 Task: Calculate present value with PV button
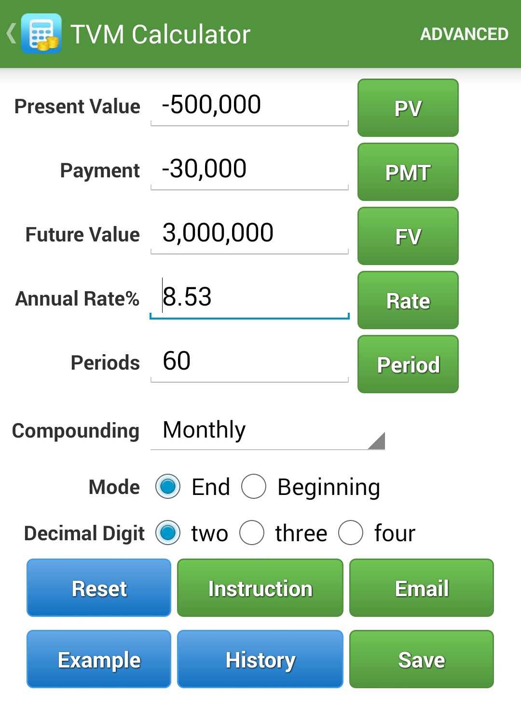click(408, 108)
